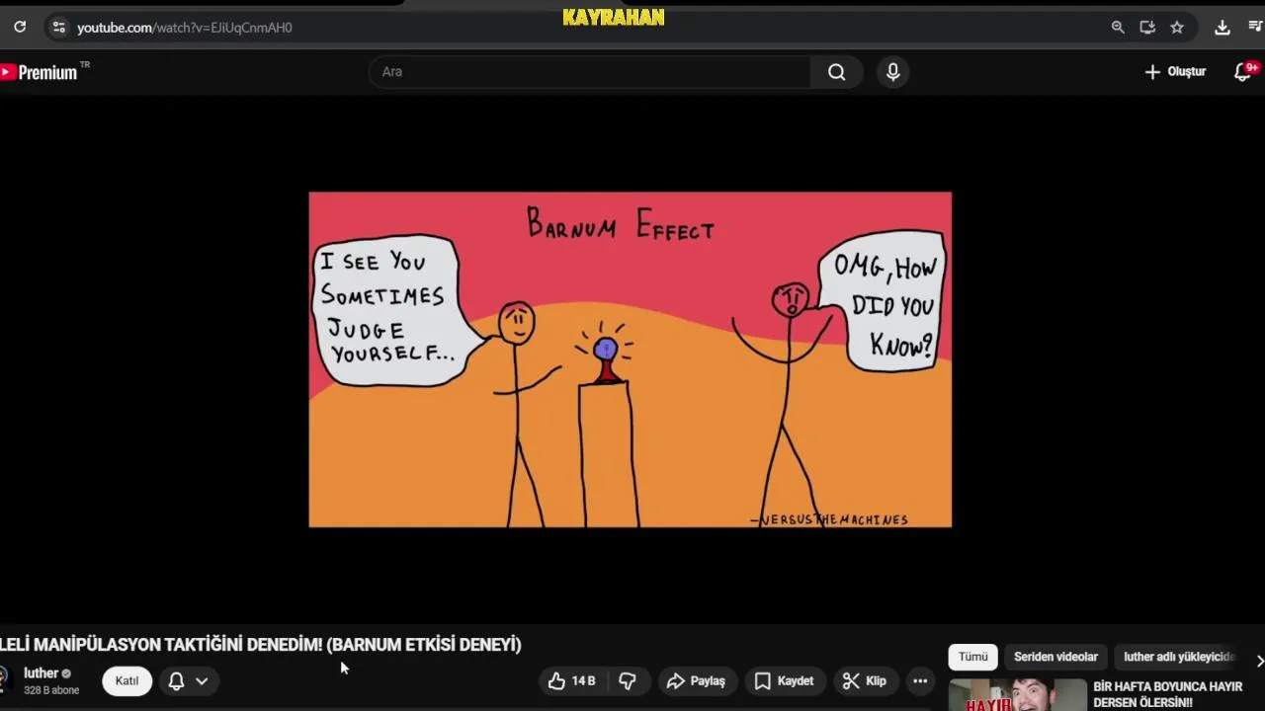Open the luther channel name link
1265x711 pixels.
click(42, 673)
